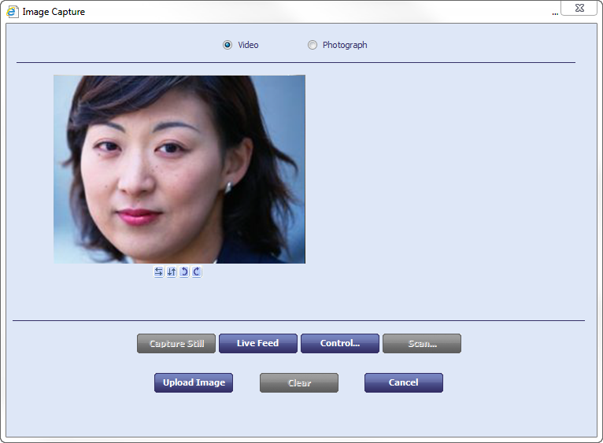The width and height of the screenshot is (603, 443).
Task: Open the Control... settings
Action: [339, 344]
